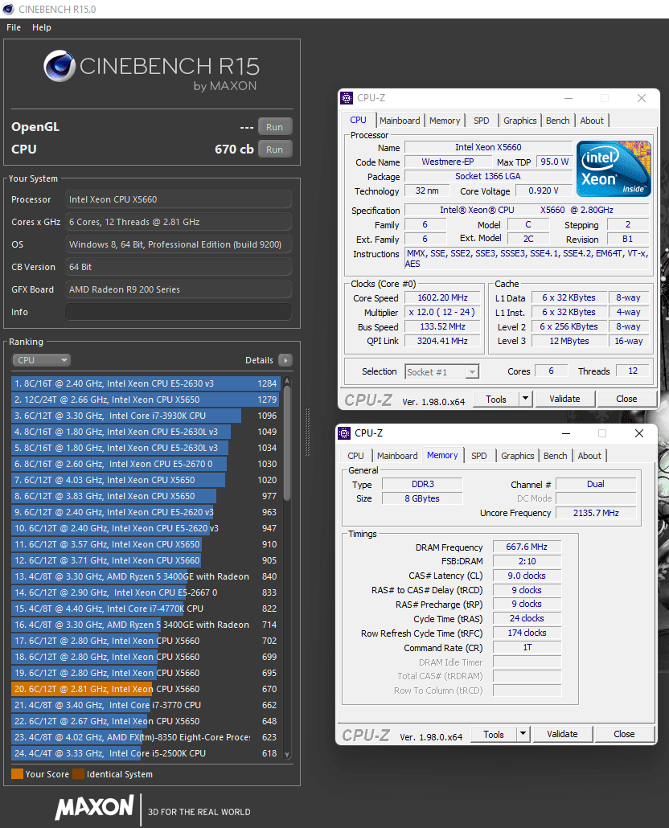This screenshot has height=828, width=669.
Task: Switch to Memory tab in upper CPU-Z window
Action: click(x=445, y=121)
